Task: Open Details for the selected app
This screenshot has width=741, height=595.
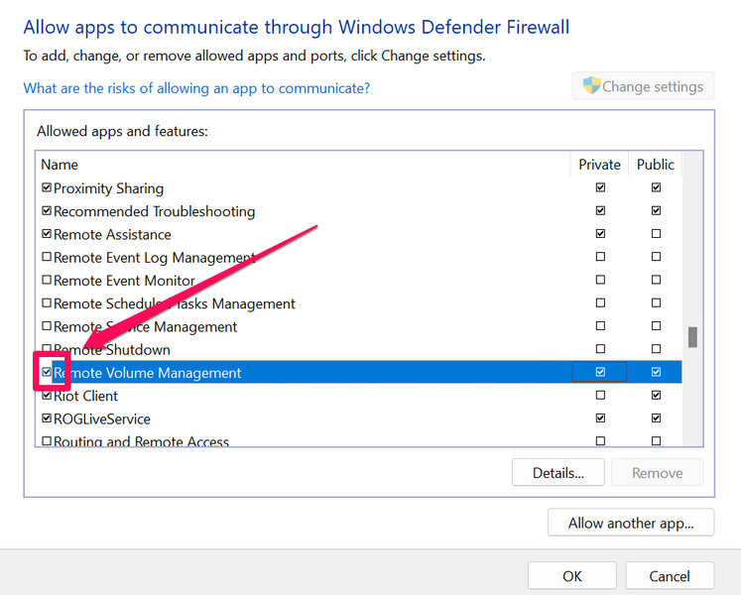Action: 557,473
